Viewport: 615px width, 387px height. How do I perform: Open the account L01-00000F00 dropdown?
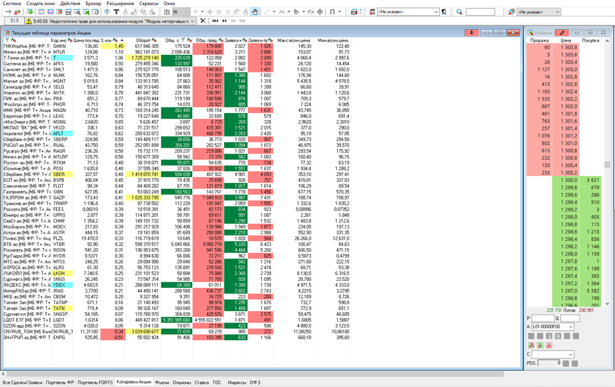pos(553,327)
